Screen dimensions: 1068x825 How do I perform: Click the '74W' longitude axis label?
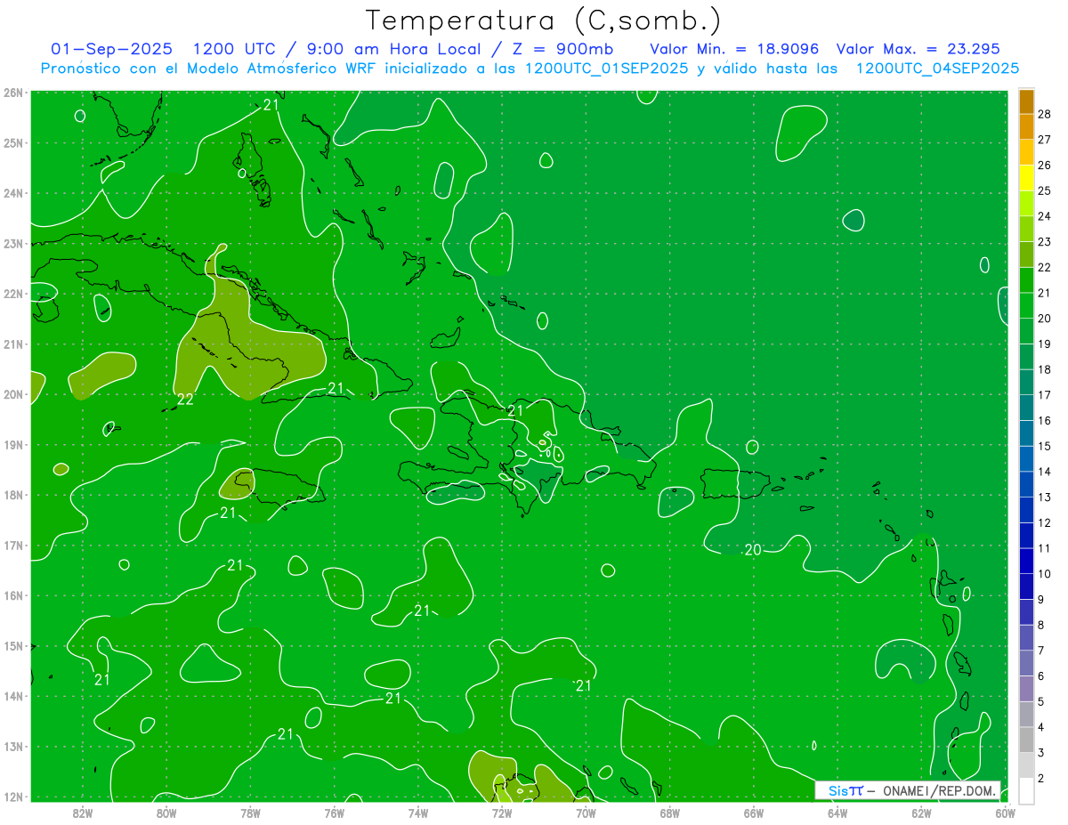point(417,812)
